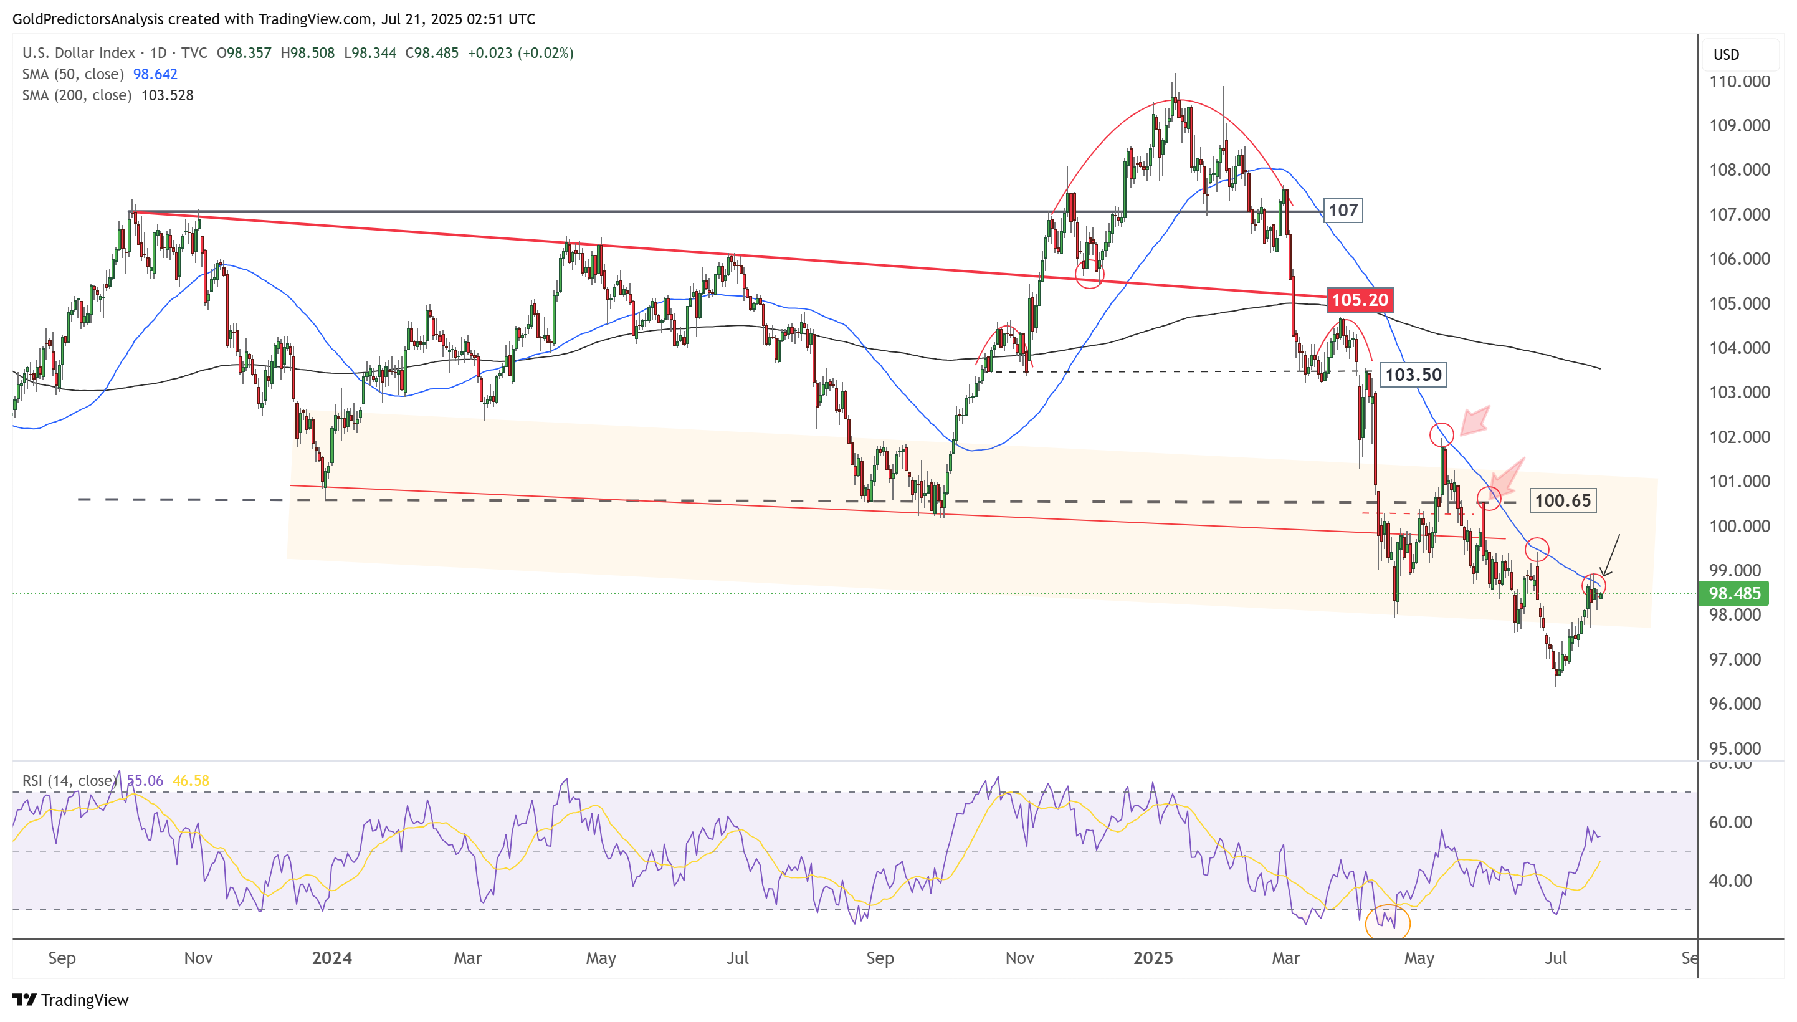Click the +0.023 (+0.02%) change value
This screenshot has width=1797, height=1022.
tap(521, 54)
